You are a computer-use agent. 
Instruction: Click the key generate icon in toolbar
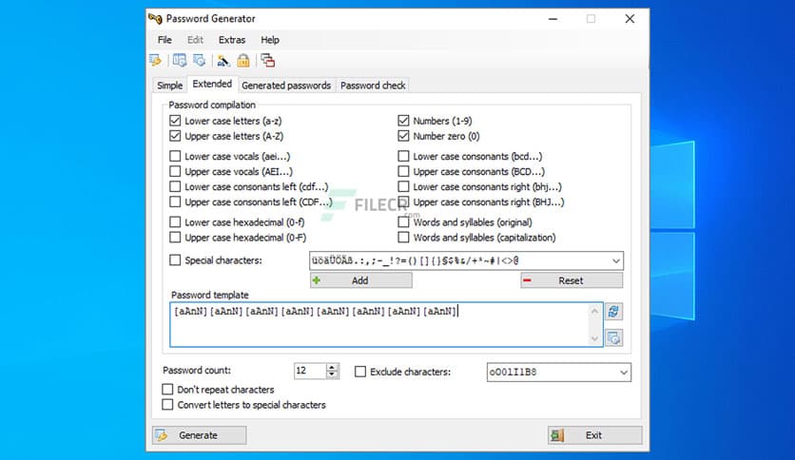pos(156,61)
